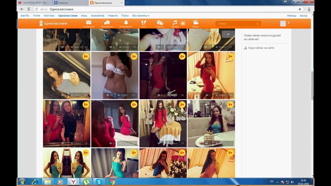Open the Музыка note icon
Screen dimensions: 331x186
(x=175, y=22)
